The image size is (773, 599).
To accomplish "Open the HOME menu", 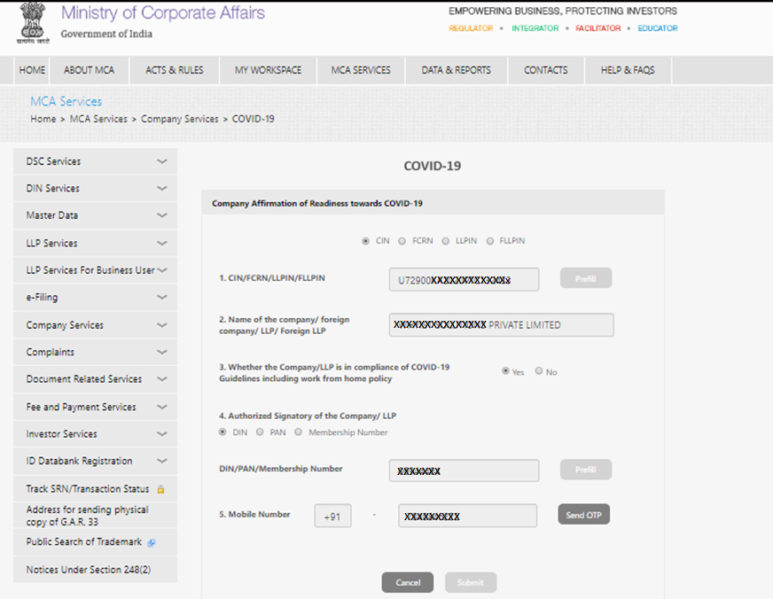I will coord(32,70).
